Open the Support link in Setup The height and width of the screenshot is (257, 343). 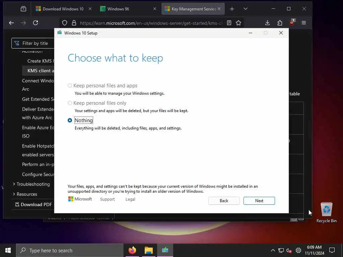click(108, 199)
